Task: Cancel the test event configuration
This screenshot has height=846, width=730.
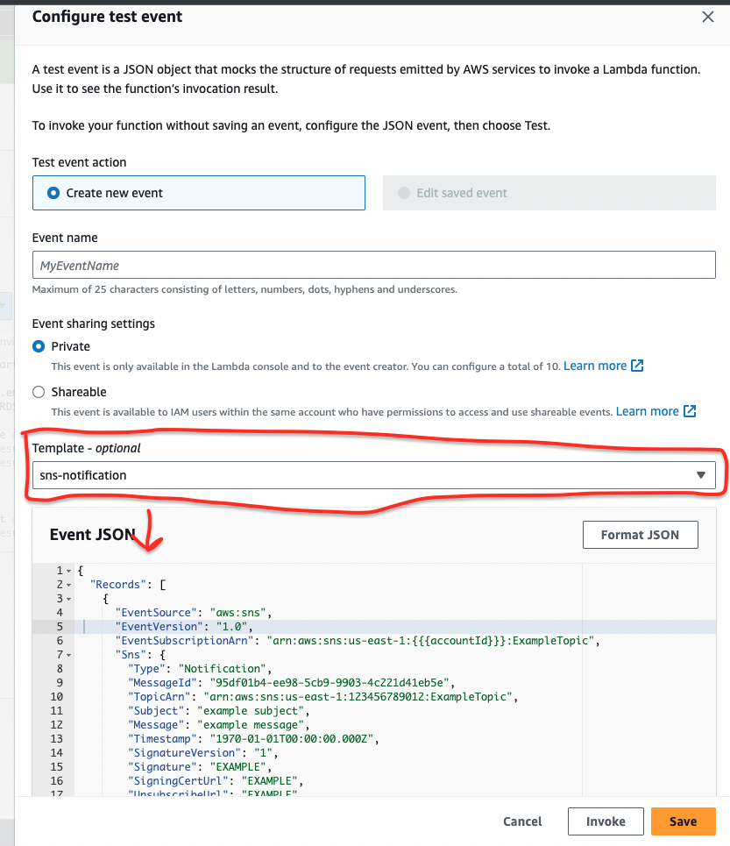Action: coord(521,821)
